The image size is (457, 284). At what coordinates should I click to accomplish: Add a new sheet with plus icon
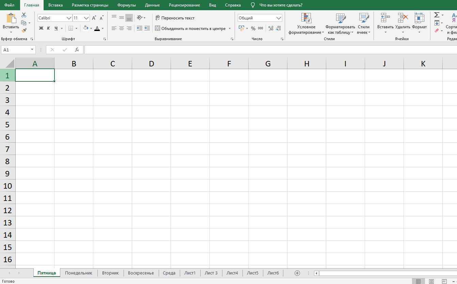tap(297, 273)
